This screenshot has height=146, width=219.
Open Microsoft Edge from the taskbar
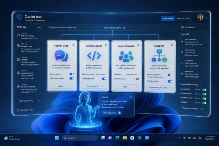(117, 138)
